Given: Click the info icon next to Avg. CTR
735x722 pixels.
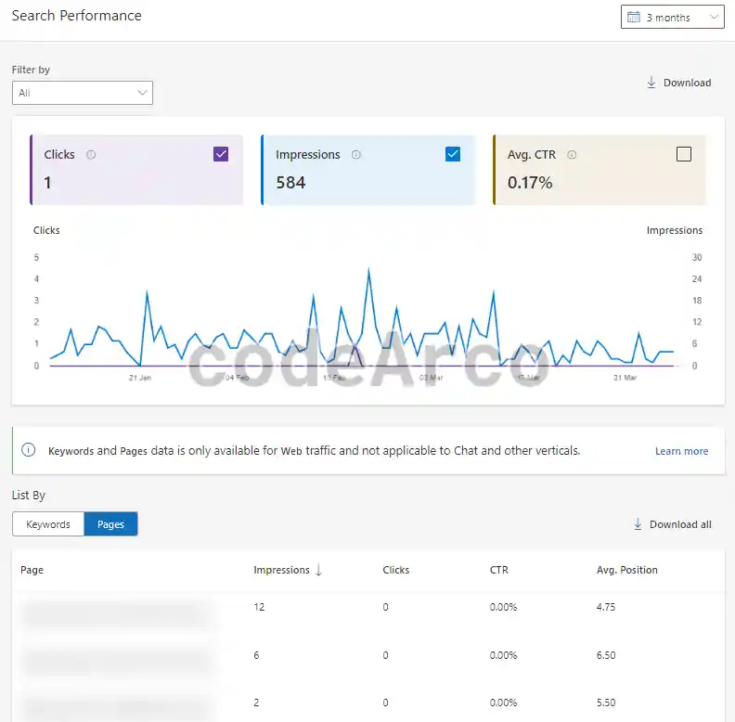Looking at the screenshot, I should coord(572,155).
